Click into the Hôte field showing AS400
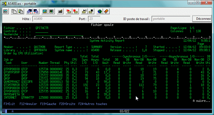Image resolution: width=214 pixels, height=115 pixels. coord(52,19)
